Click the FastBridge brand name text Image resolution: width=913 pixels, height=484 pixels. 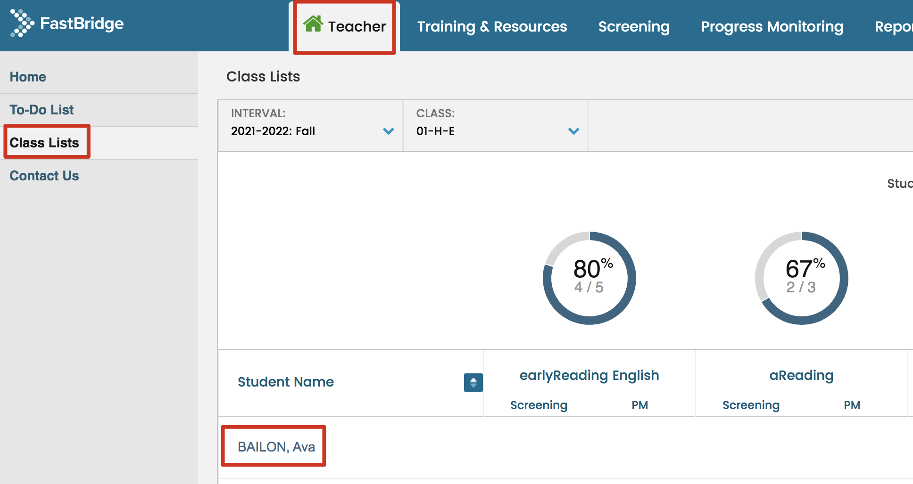click(x=82, y=23)
